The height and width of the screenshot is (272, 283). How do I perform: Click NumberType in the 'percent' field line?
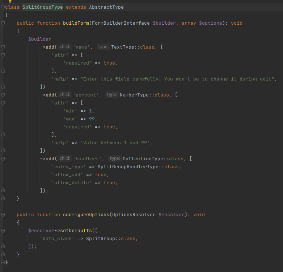134,95
